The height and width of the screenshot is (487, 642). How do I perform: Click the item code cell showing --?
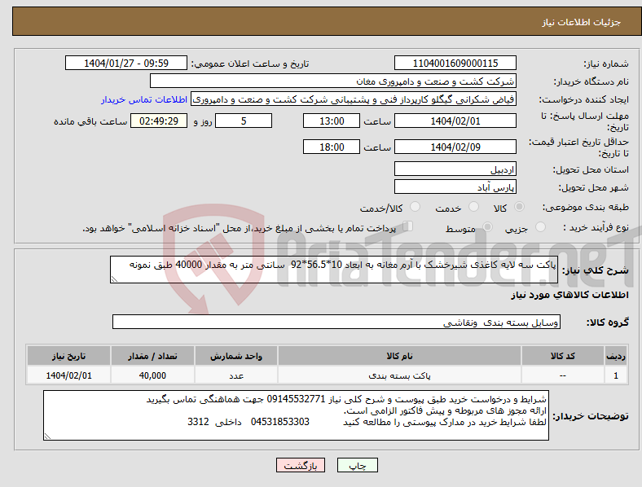(563, 375)
